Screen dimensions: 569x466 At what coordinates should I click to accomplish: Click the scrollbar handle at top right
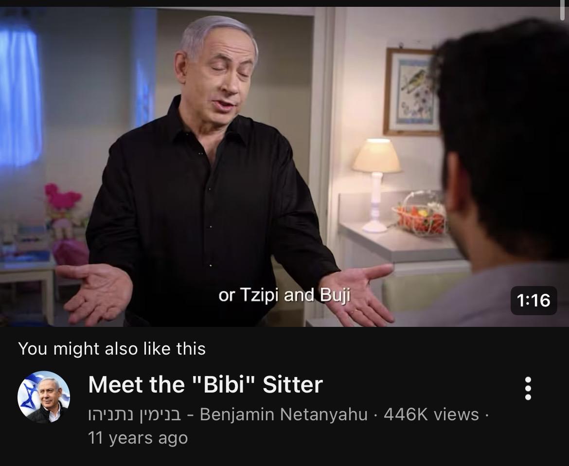(x=563, y=10)
